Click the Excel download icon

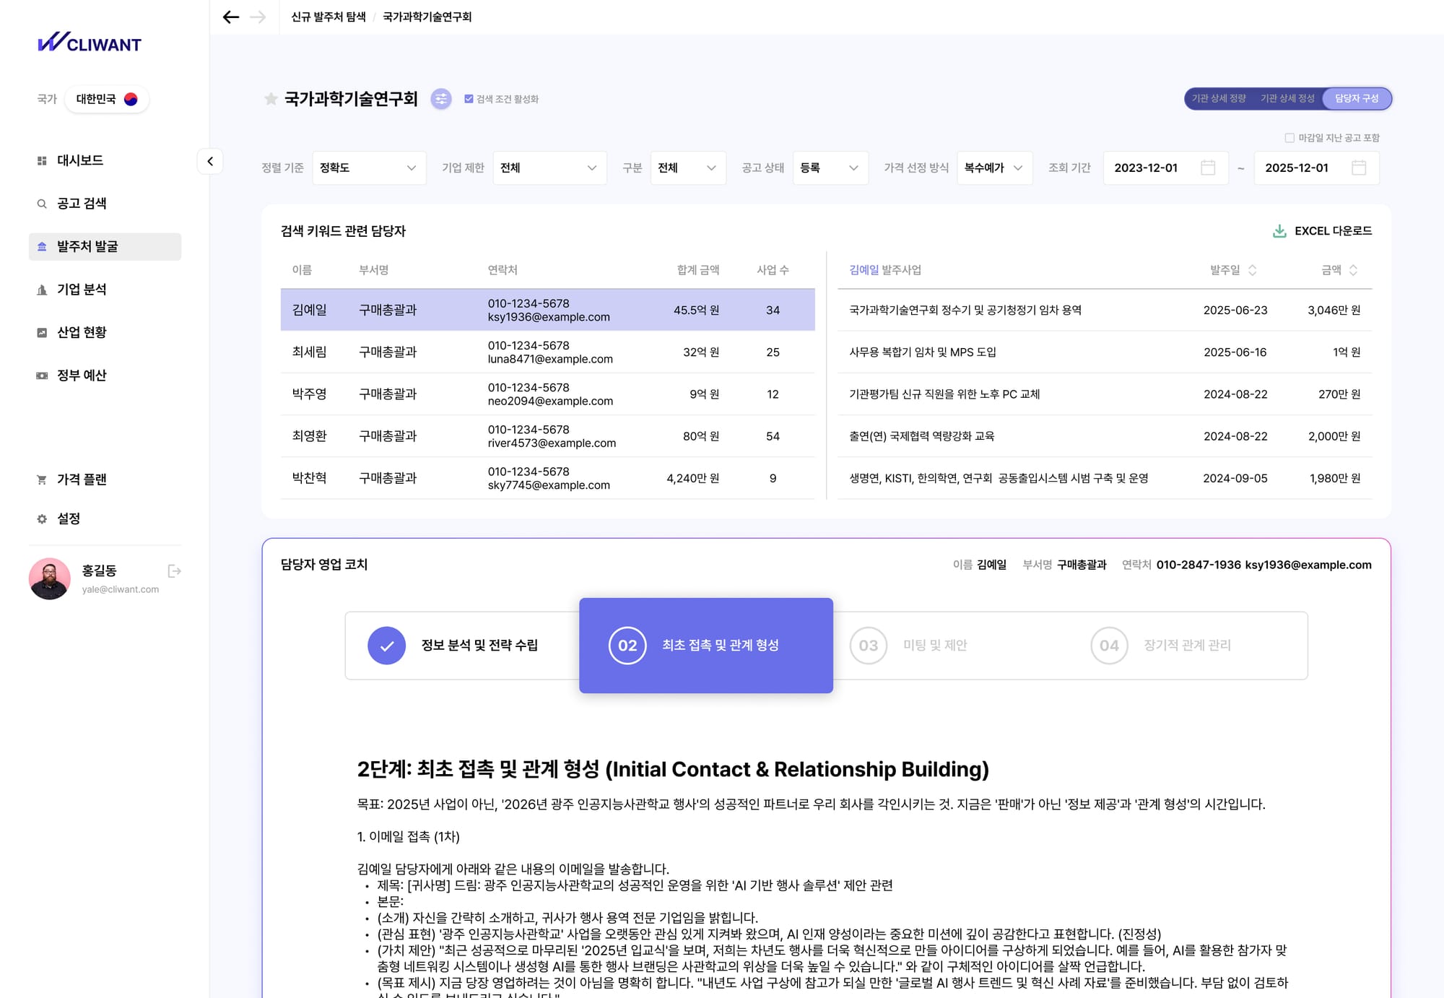coord(1279,231)
